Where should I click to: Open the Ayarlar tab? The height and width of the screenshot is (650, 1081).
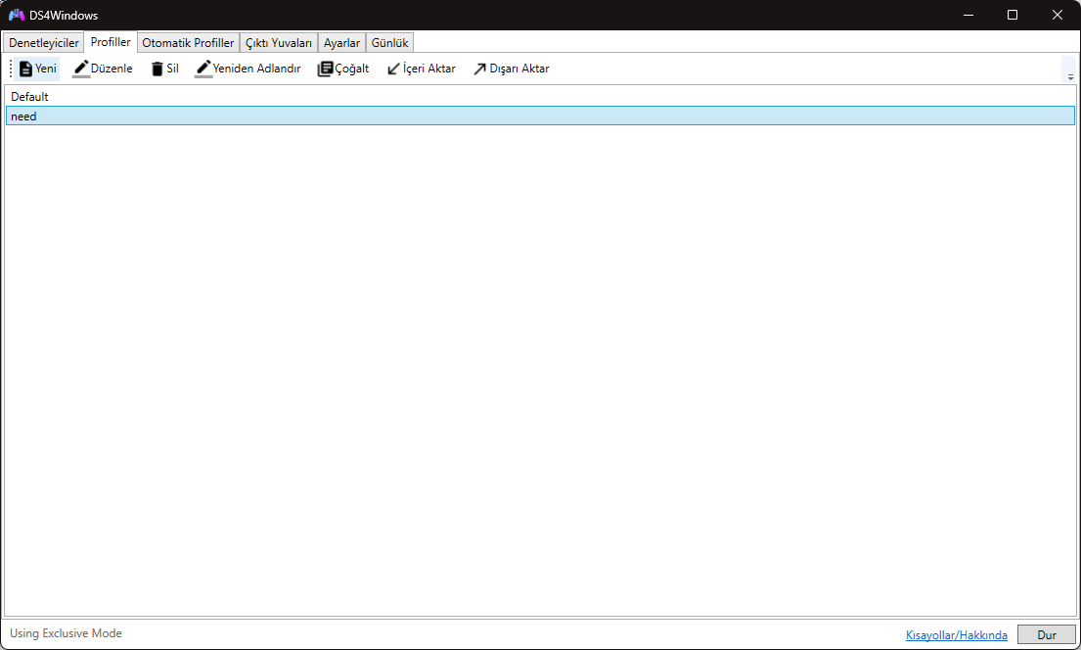(342, 43)
